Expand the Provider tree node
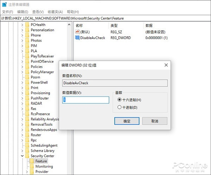211x175 pixels. coord(27,172)
